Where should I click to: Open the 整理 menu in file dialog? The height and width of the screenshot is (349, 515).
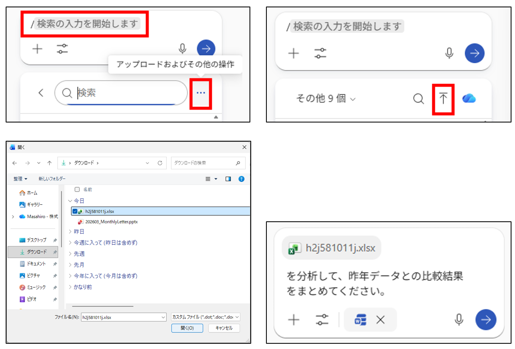click(x=20, y=179)
